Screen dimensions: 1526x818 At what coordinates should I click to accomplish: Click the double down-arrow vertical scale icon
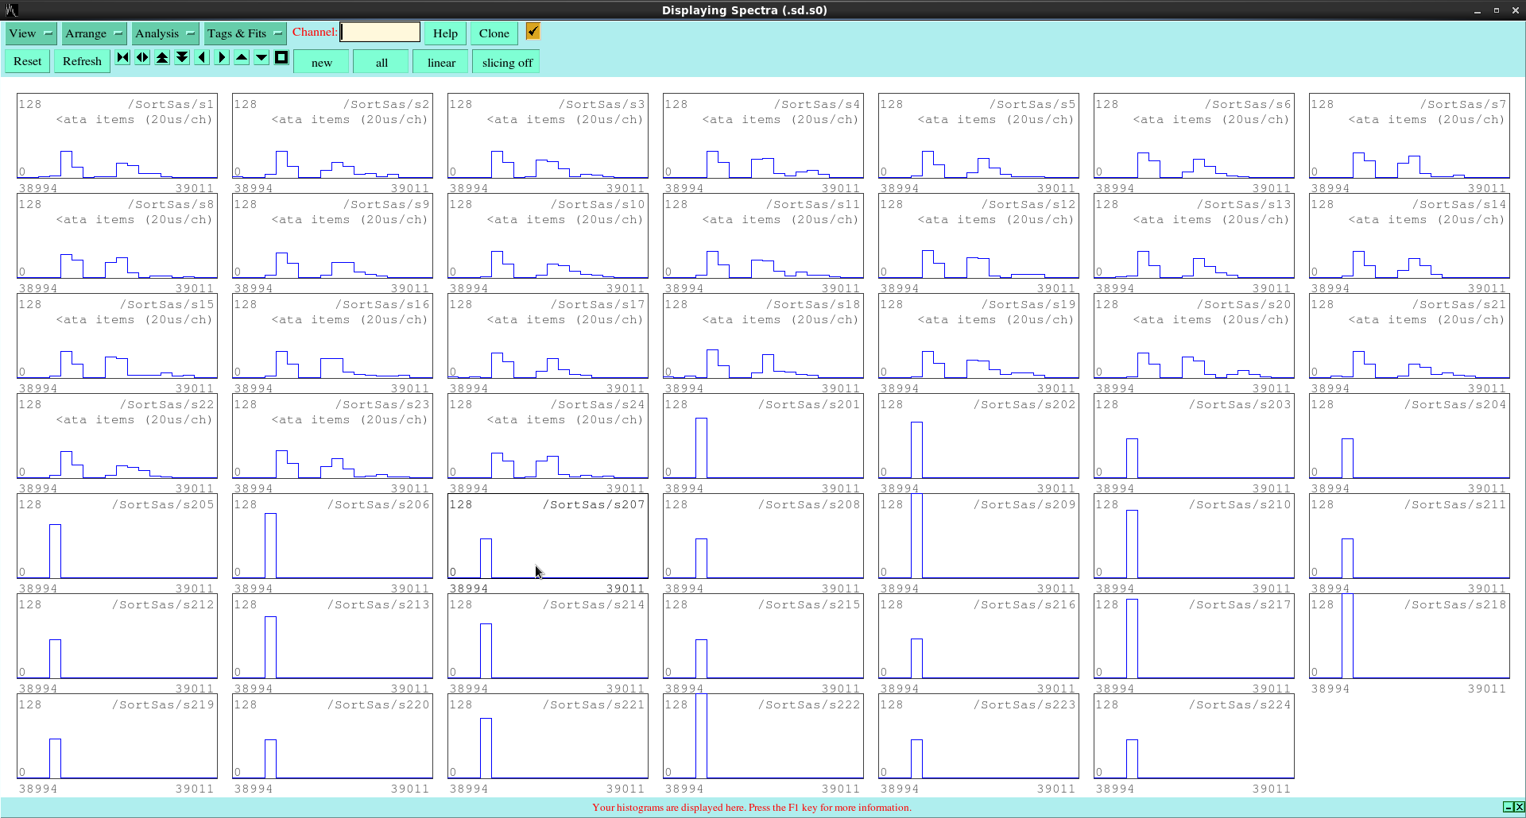pyautogui.click(x=182, y=57)
